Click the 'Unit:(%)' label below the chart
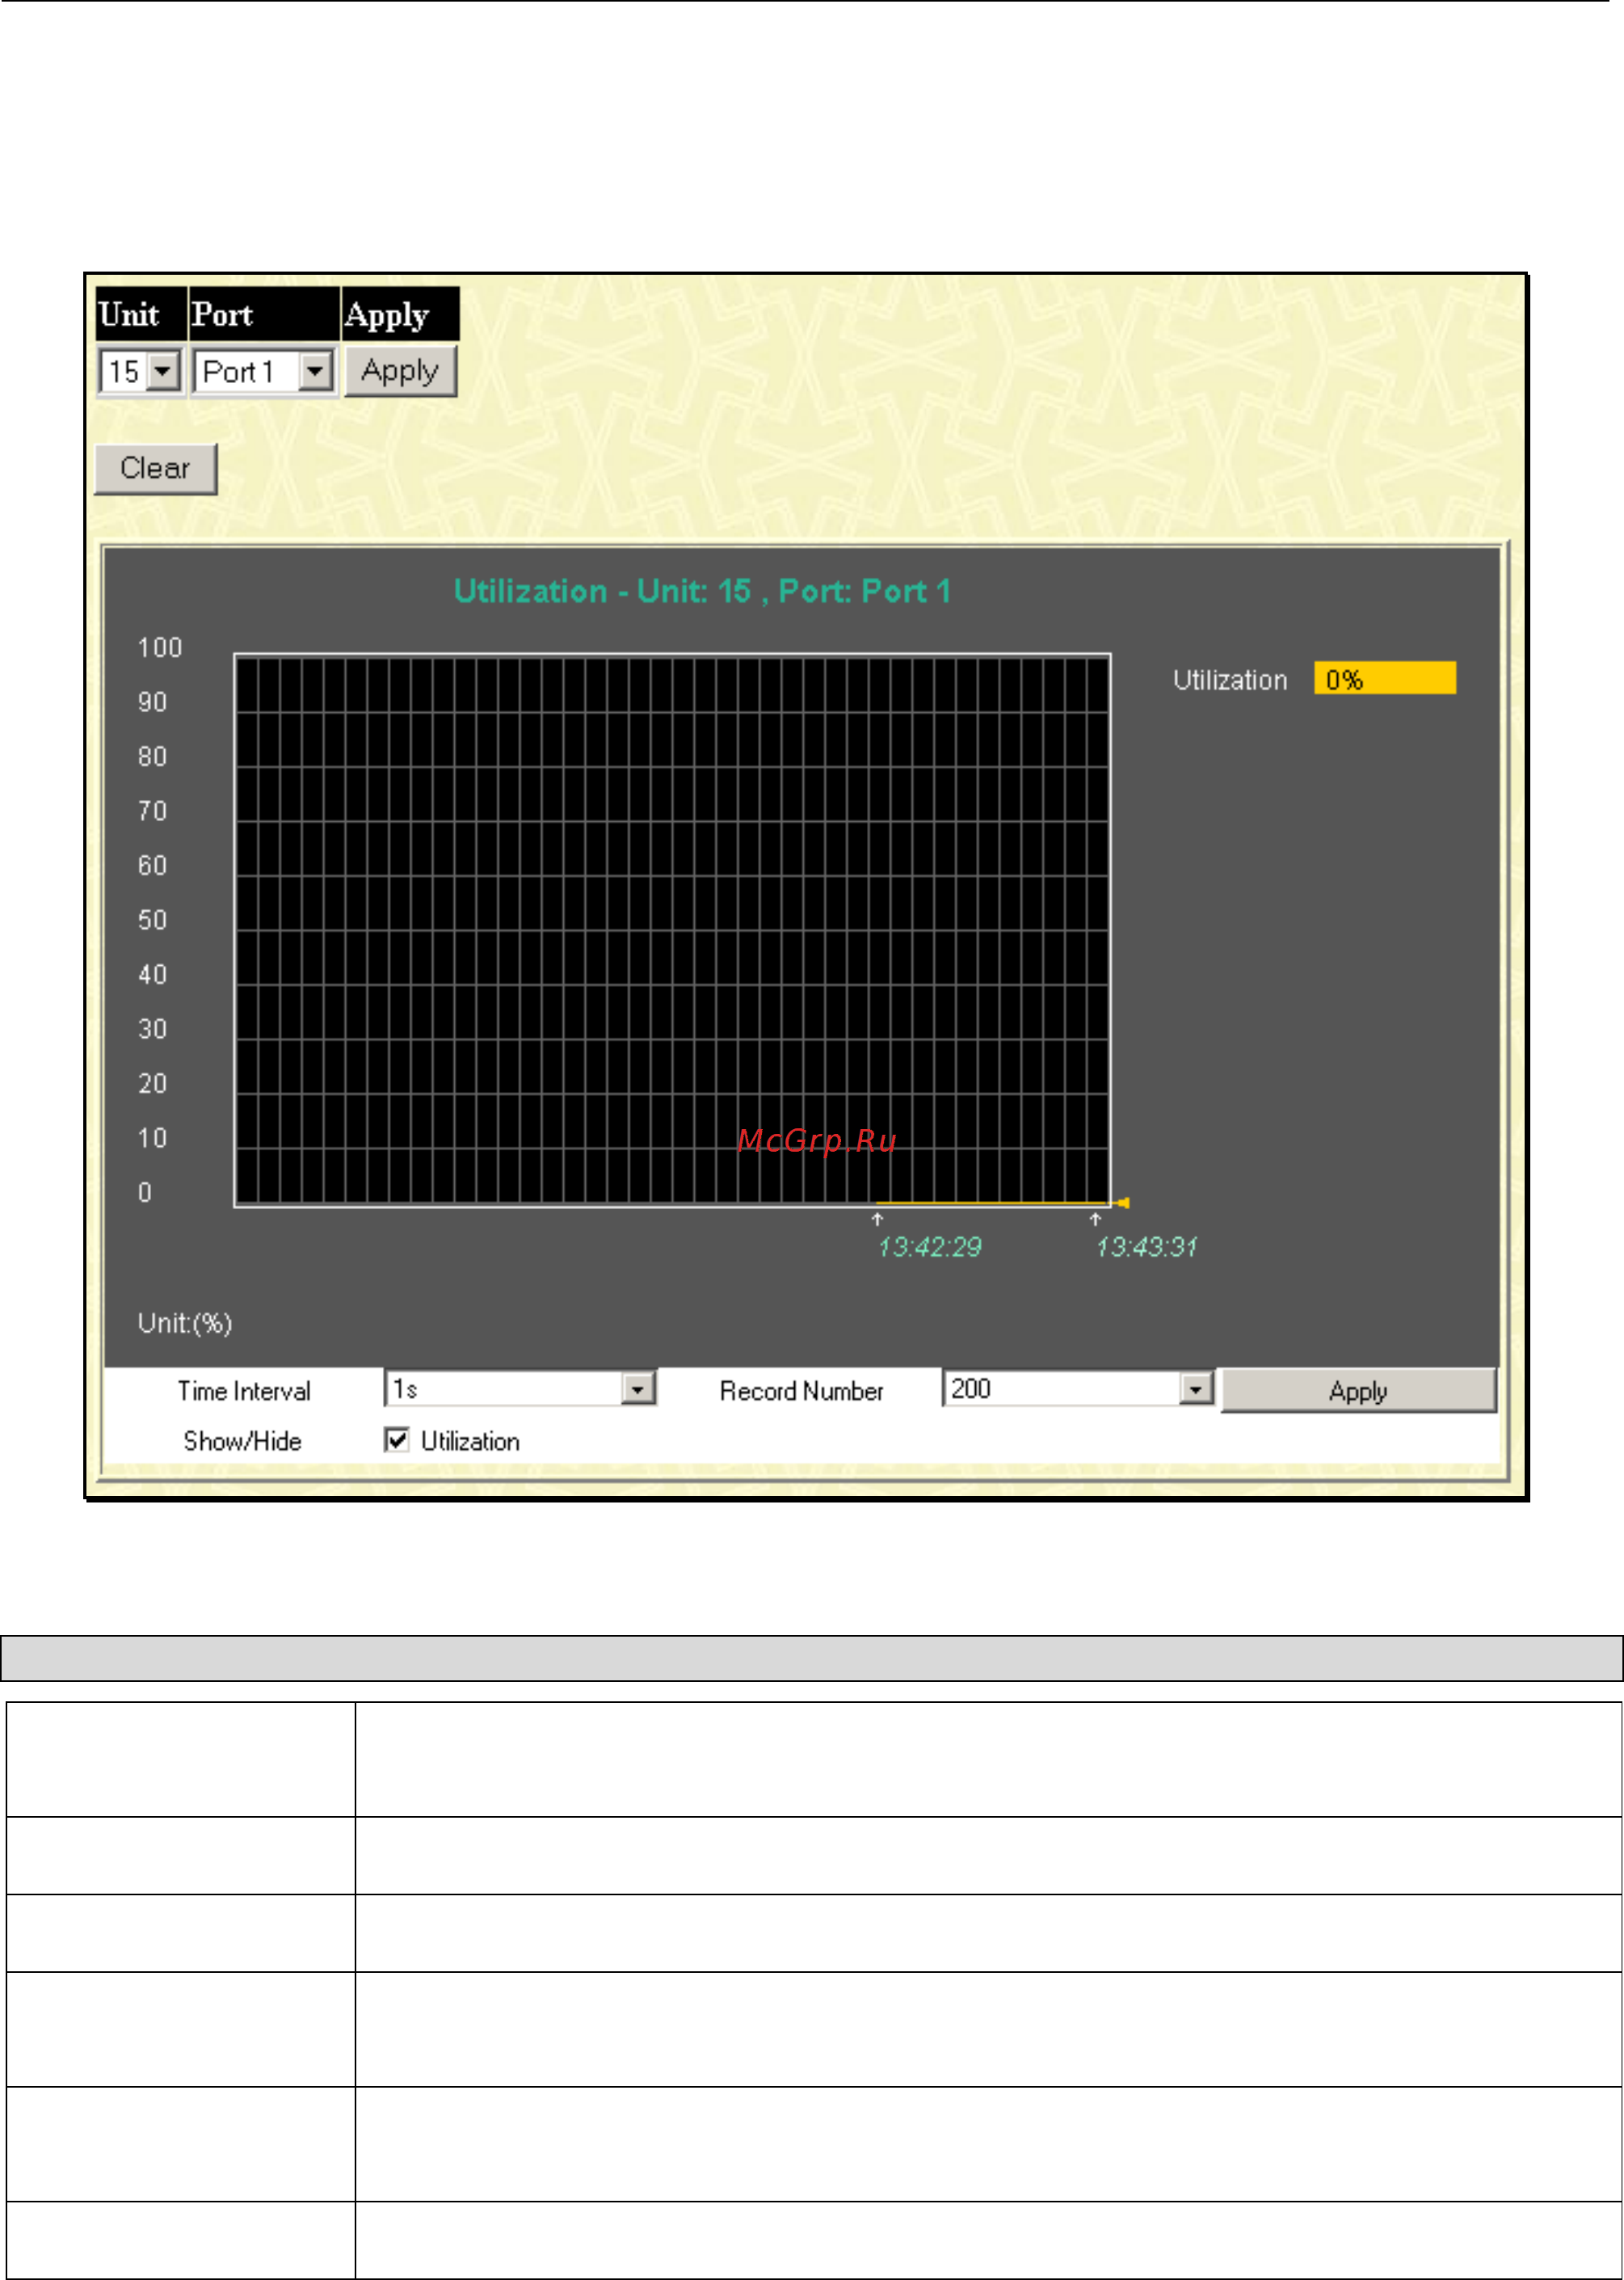Image resolution: width=1624 pixels, height=2280 pixels. pyautogui.click(x=185, y=1322)
